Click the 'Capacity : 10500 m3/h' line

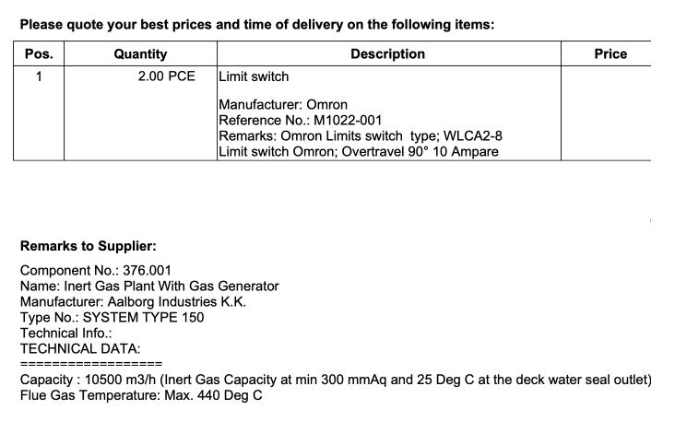coord(336,380)
